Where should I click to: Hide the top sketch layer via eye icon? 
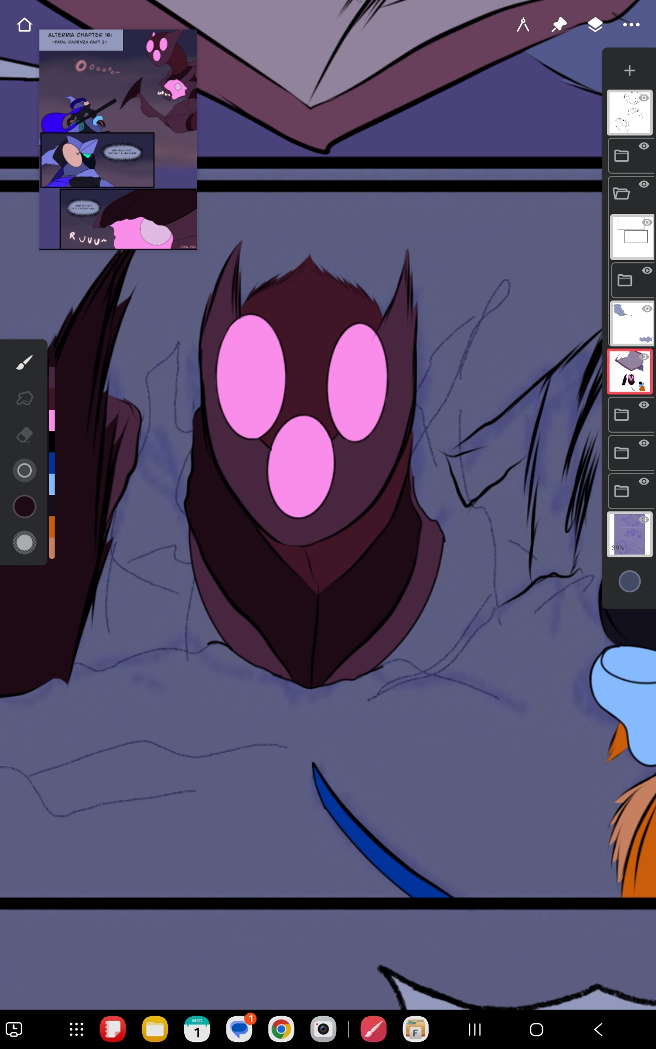coord(644,98)
